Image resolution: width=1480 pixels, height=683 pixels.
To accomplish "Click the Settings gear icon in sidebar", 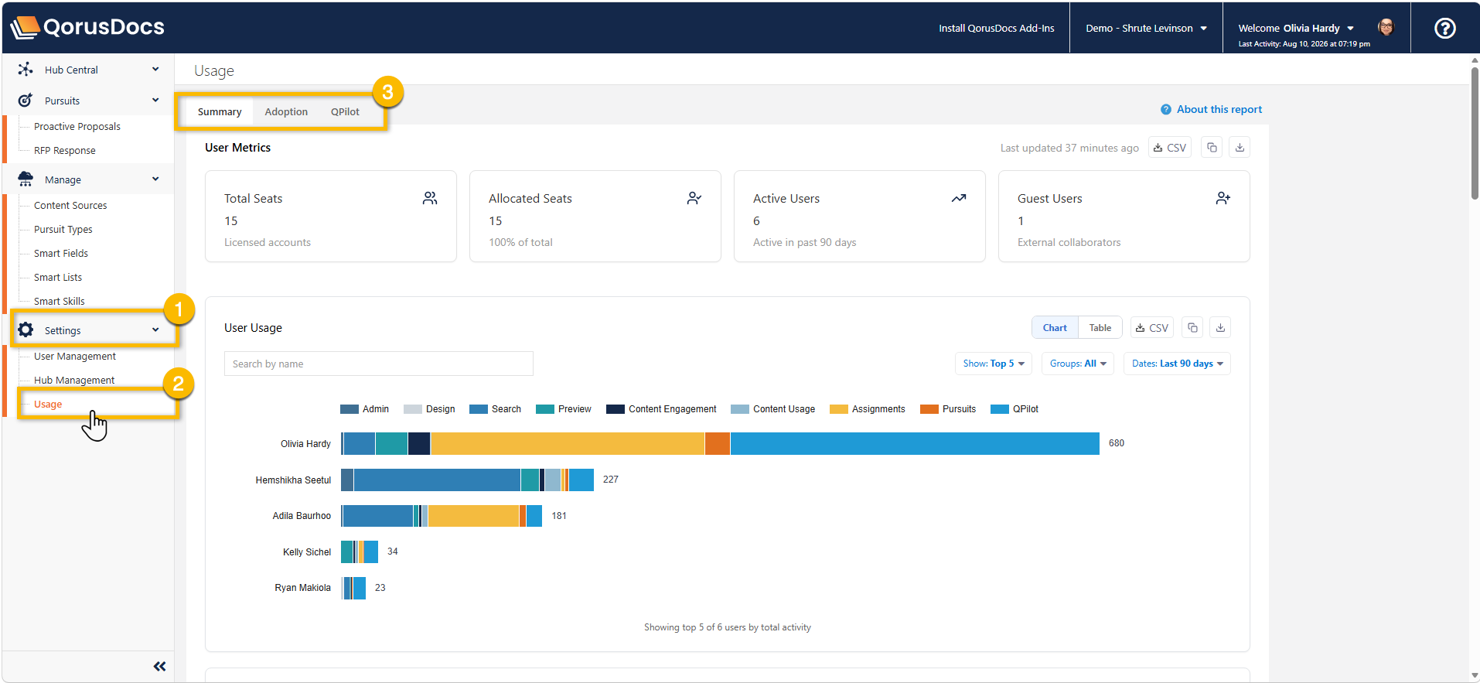I will 26,330.
